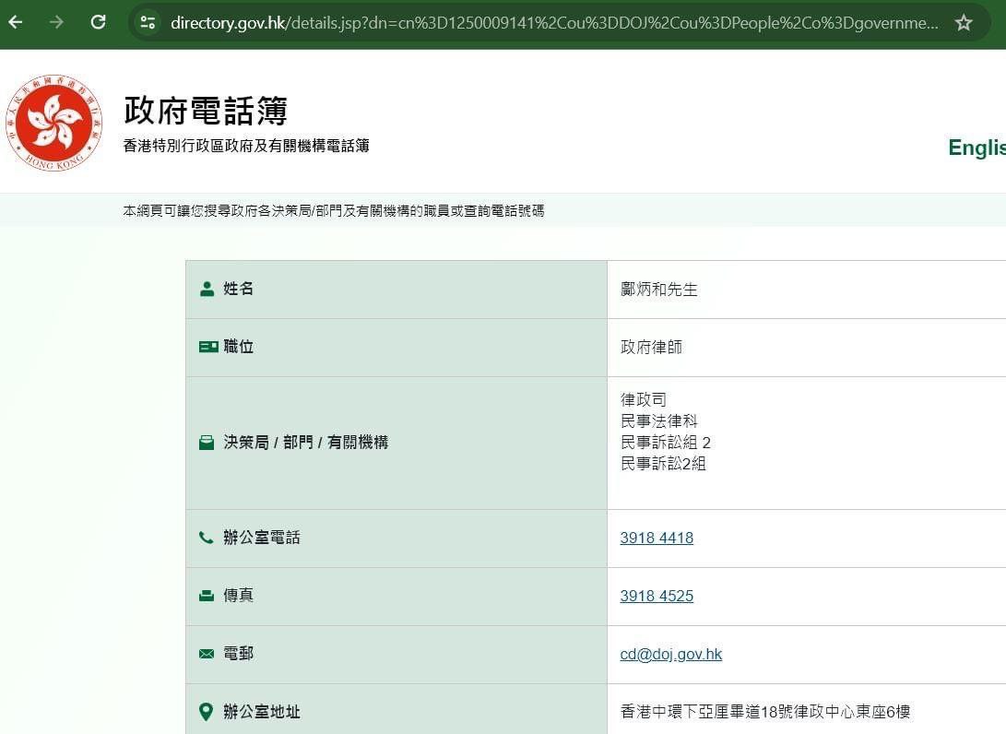Click the 辦公室電話 row label
This screenshot has height=734, width=1006.
262,538
